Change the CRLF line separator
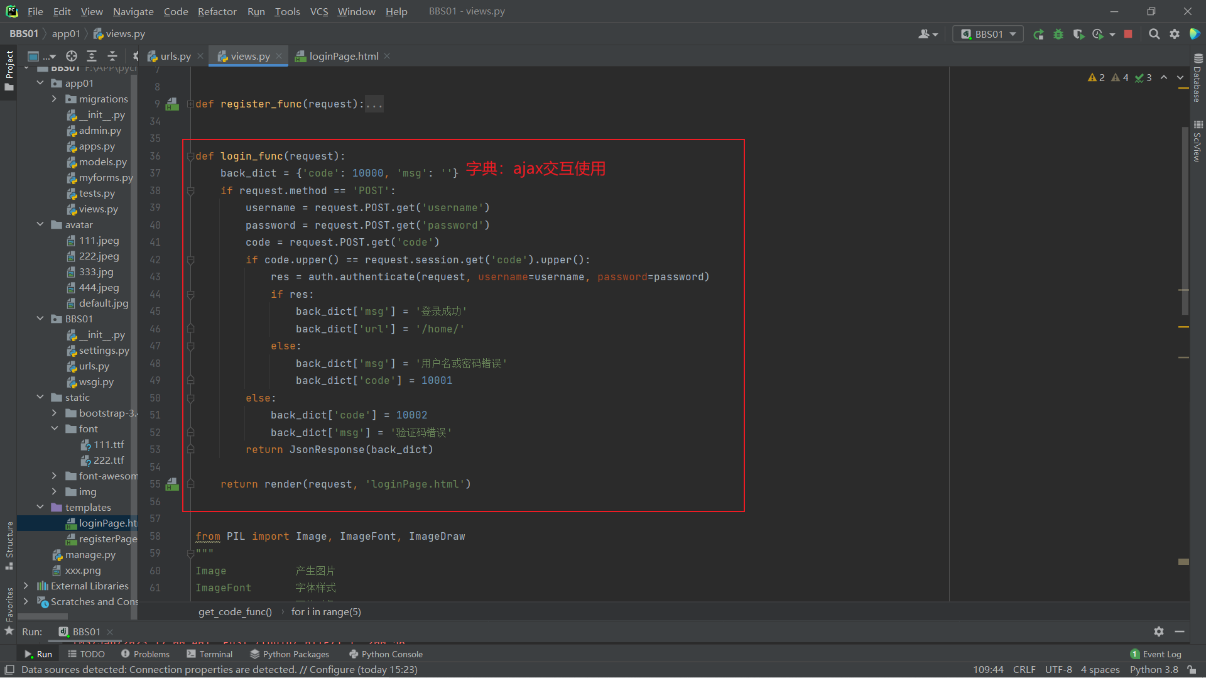1206x678 pixels. [x=1024, y=670]
